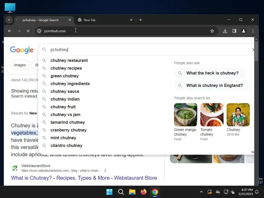Viewport: 264px width, 198px height.
Task: Open Windows taskbar Search
Action: [121, 192]
